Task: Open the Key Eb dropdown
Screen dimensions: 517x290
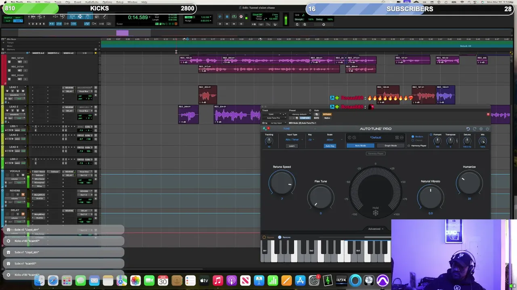Action: (311, 140)
